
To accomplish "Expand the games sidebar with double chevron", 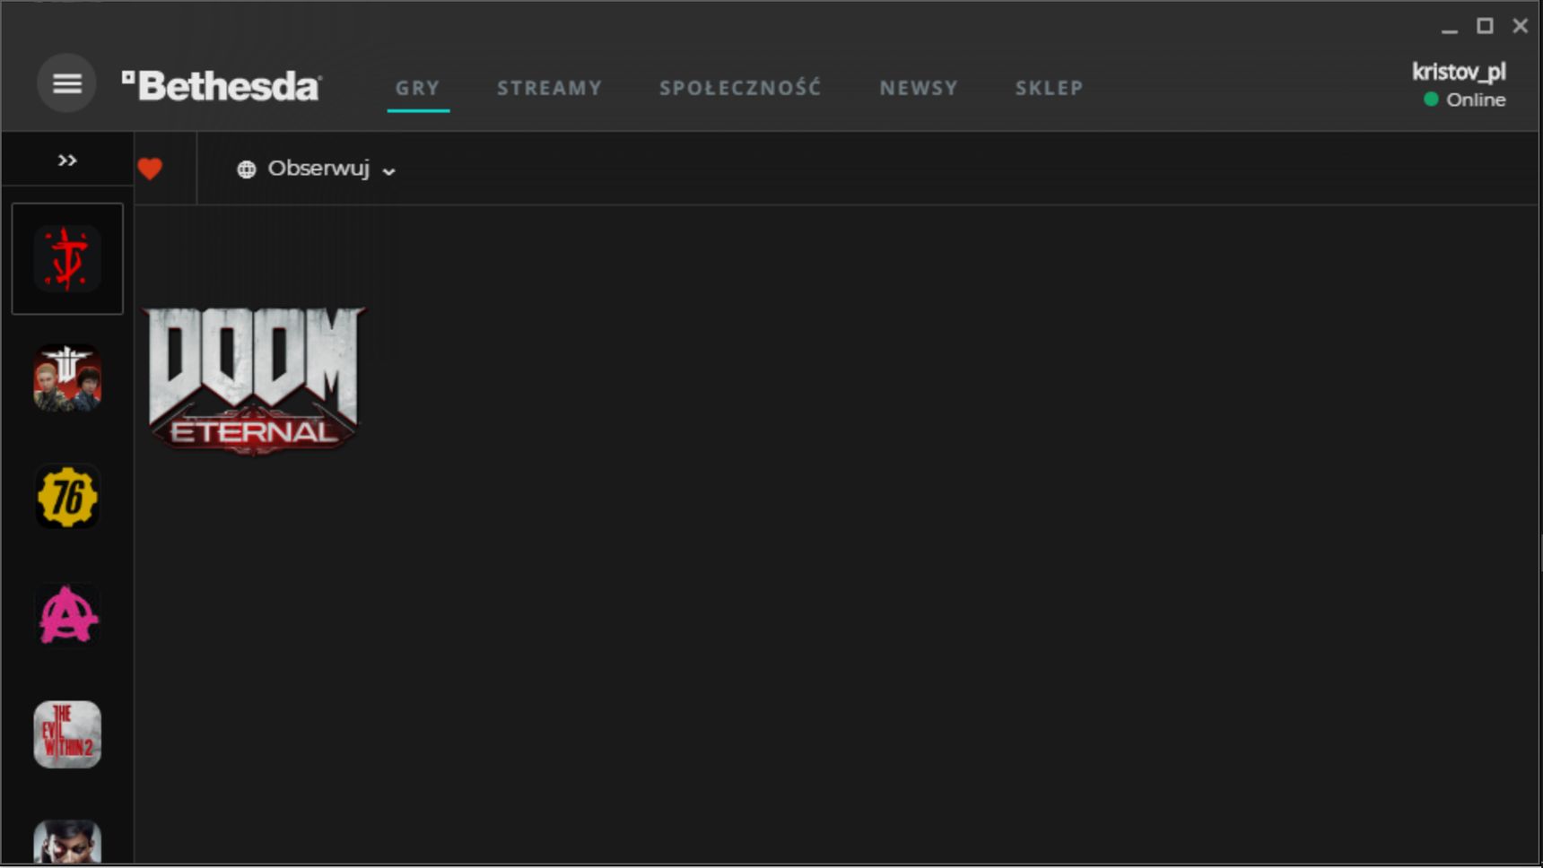I will (67, 161).
